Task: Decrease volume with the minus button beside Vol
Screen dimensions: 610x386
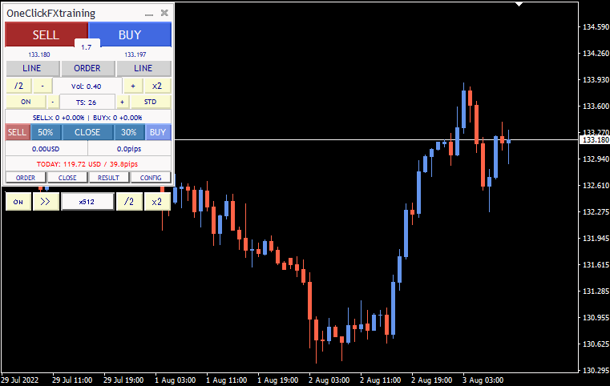Action: 43,86
